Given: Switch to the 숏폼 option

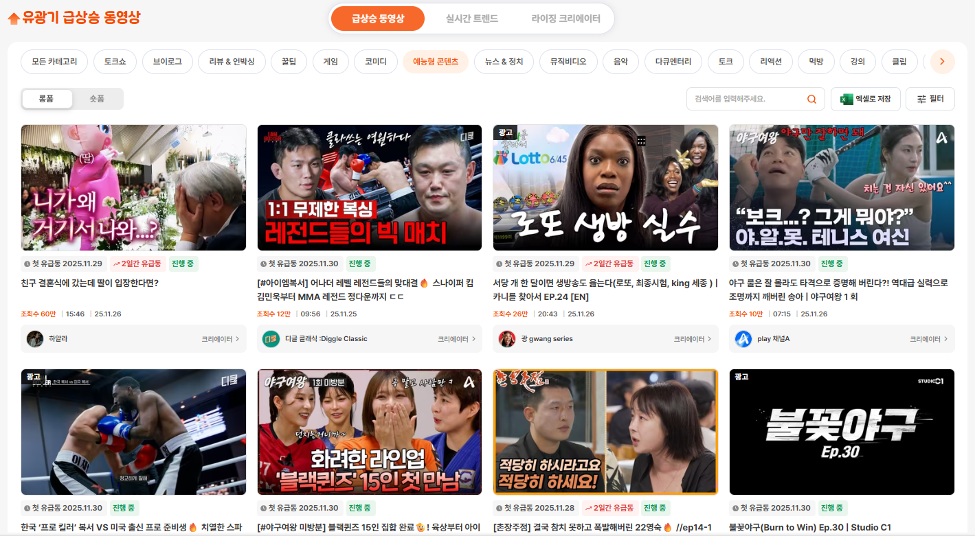Looking at the screenshot, I should (x=97, y=98).
